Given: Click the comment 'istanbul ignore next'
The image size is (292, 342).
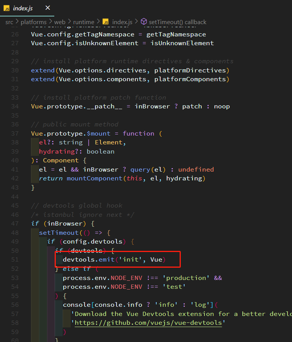Looking at the screenshot, I should pyautogui.click(x=83, y=215).
